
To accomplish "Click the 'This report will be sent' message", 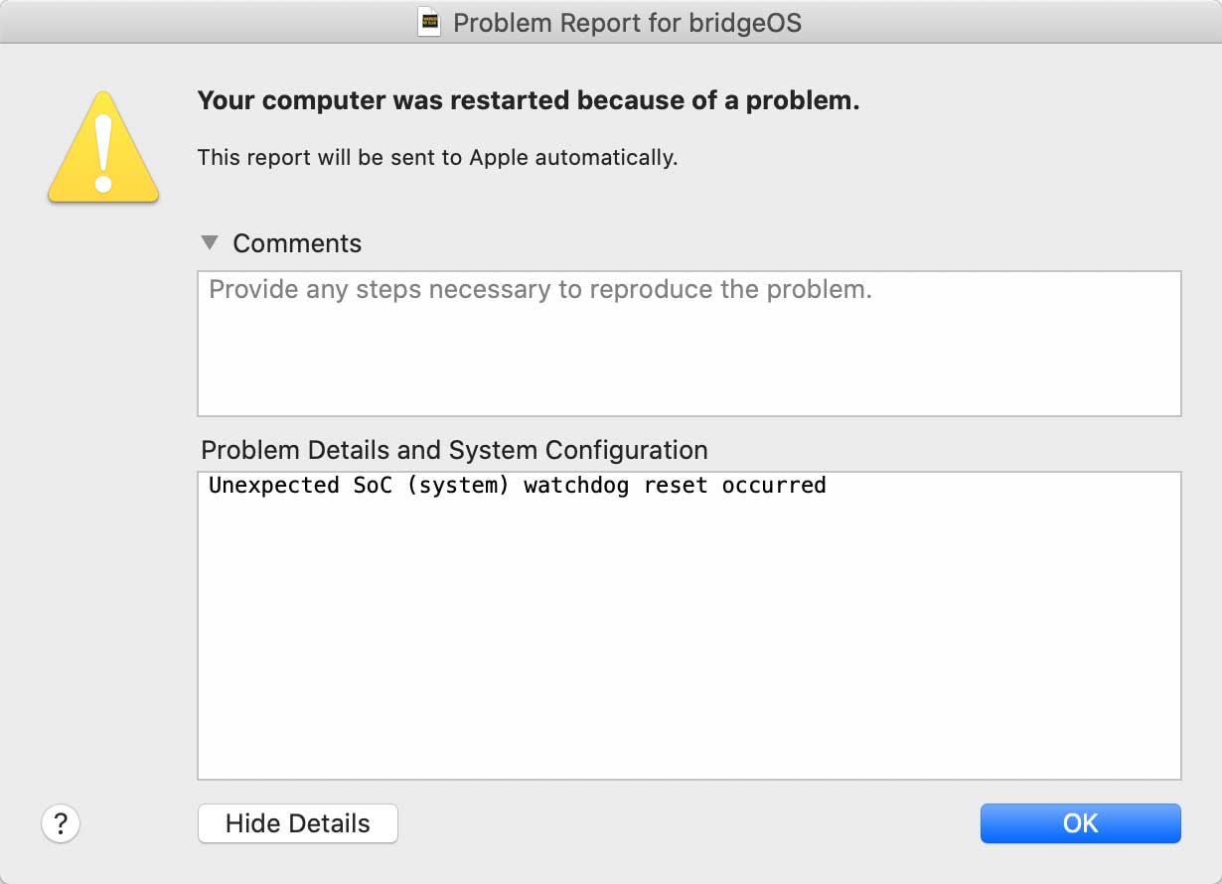I will (437, 157).
